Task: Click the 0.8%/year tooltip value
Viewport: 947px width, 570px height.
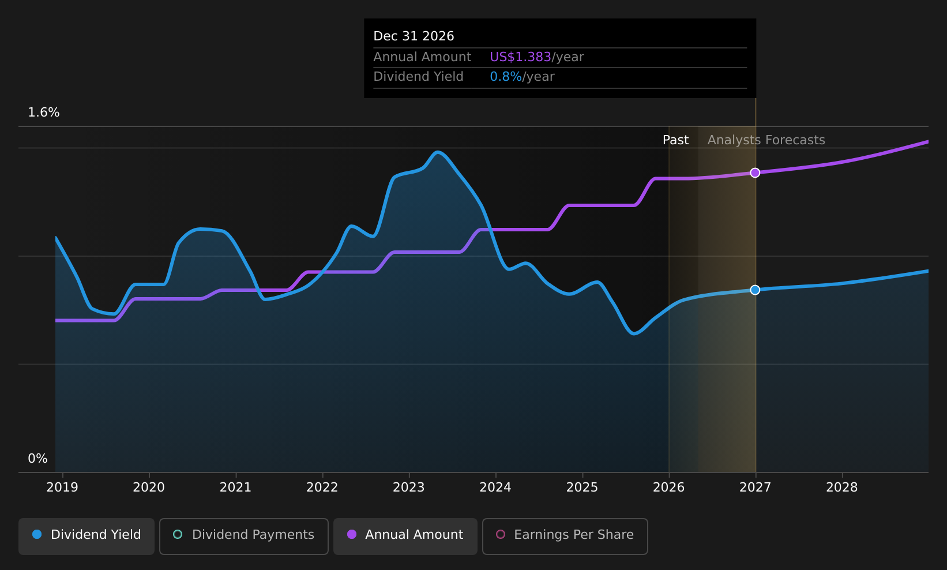Action: 522,77
